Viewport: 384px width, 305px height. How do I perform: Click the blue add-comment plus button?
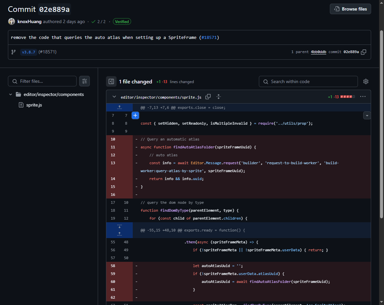click(135, 115)
